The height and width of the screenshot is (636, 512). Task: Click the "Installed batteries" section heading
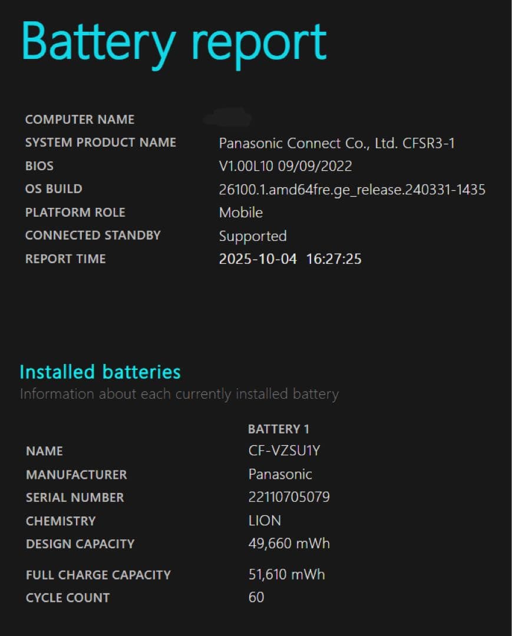[100, 372]
